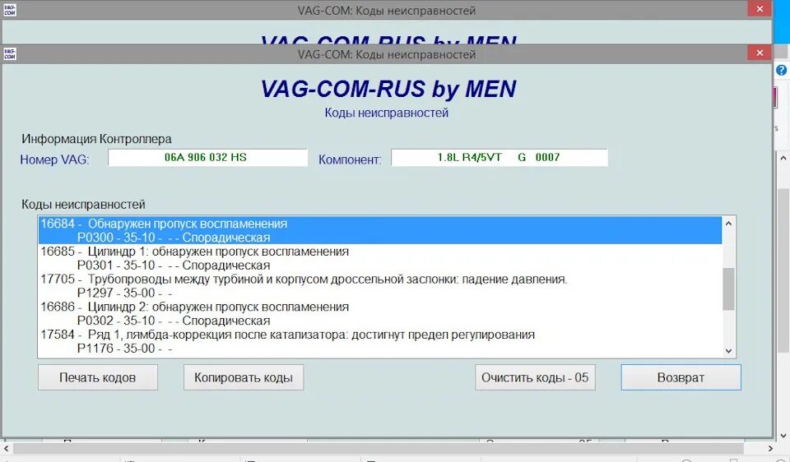Click the Компонент field 1.8L R4/5VT

[500, 158]
